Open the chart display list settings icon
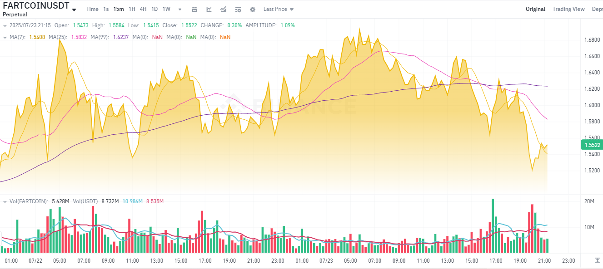Viewport: 603px width, 269px height. pyautogui.click(x=238, y=9)
